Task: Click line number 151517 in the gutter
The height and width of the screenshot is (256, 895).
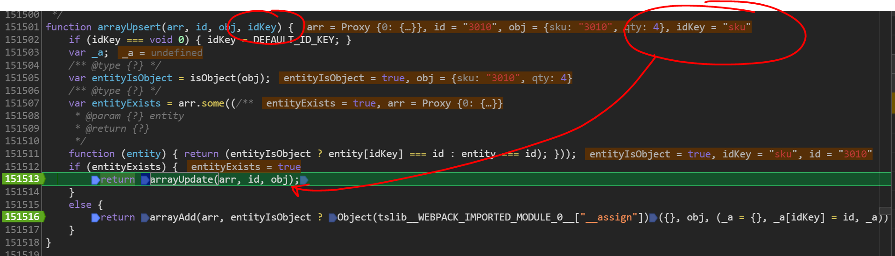Action: [x=22, y=229]
